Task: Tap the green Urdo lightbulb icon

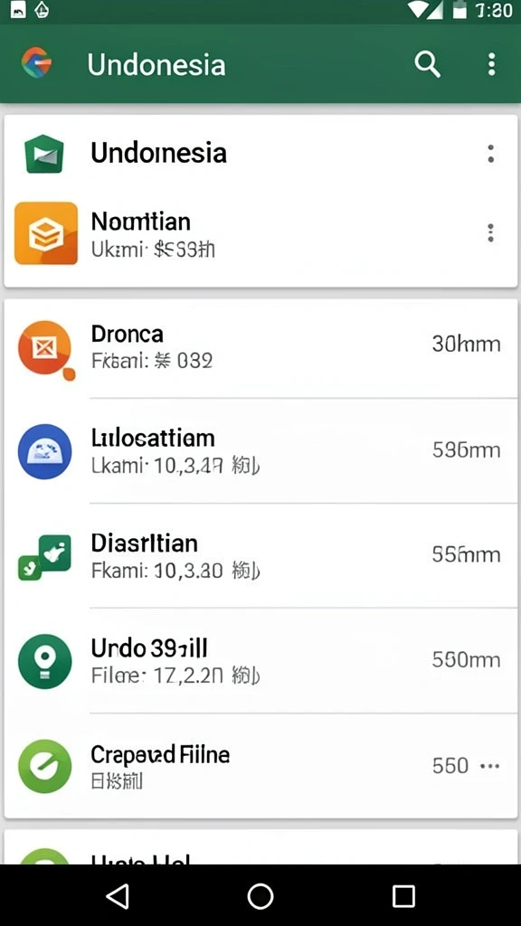Action: click(45, 661)
